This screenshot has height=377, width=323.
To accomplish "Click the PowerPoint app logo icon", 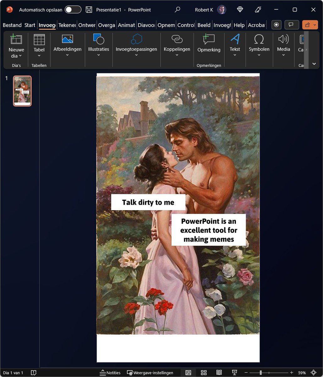I will point(9,10).
